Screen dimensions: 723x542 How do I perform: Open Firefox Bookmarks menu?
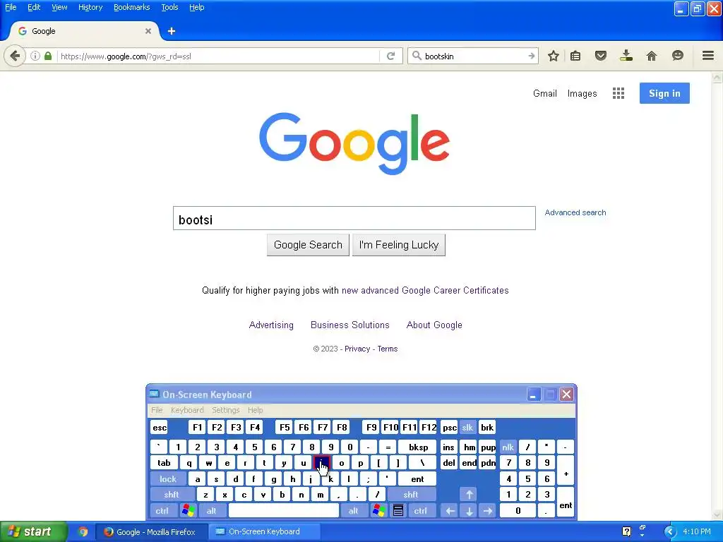point(132,7)
